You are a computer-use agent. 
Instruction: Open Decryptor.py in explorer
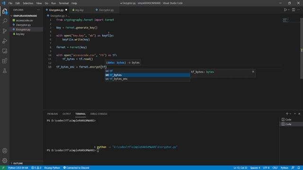click(x=27, y=25)
